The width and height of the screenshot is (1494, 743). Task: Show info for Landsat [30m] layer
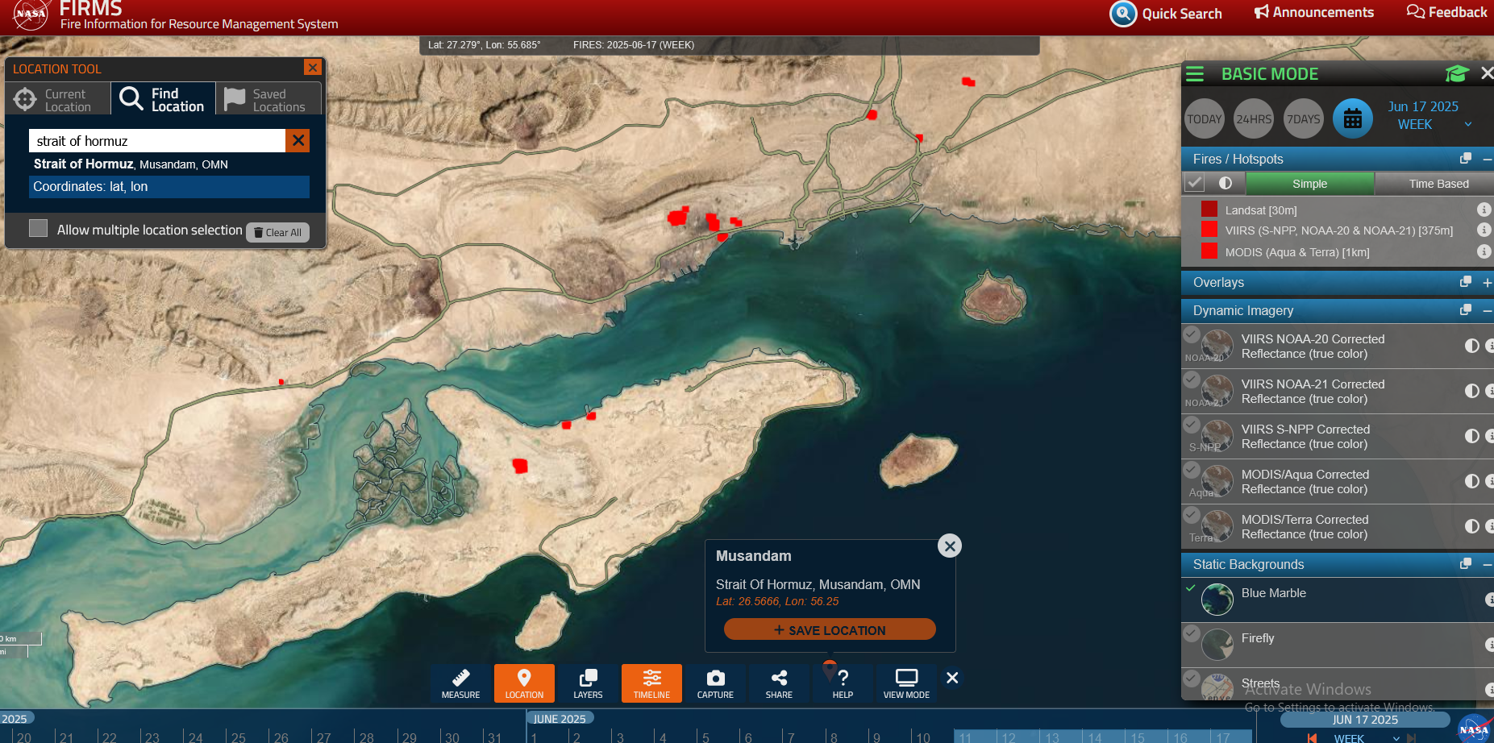(x=1484, y=210)
